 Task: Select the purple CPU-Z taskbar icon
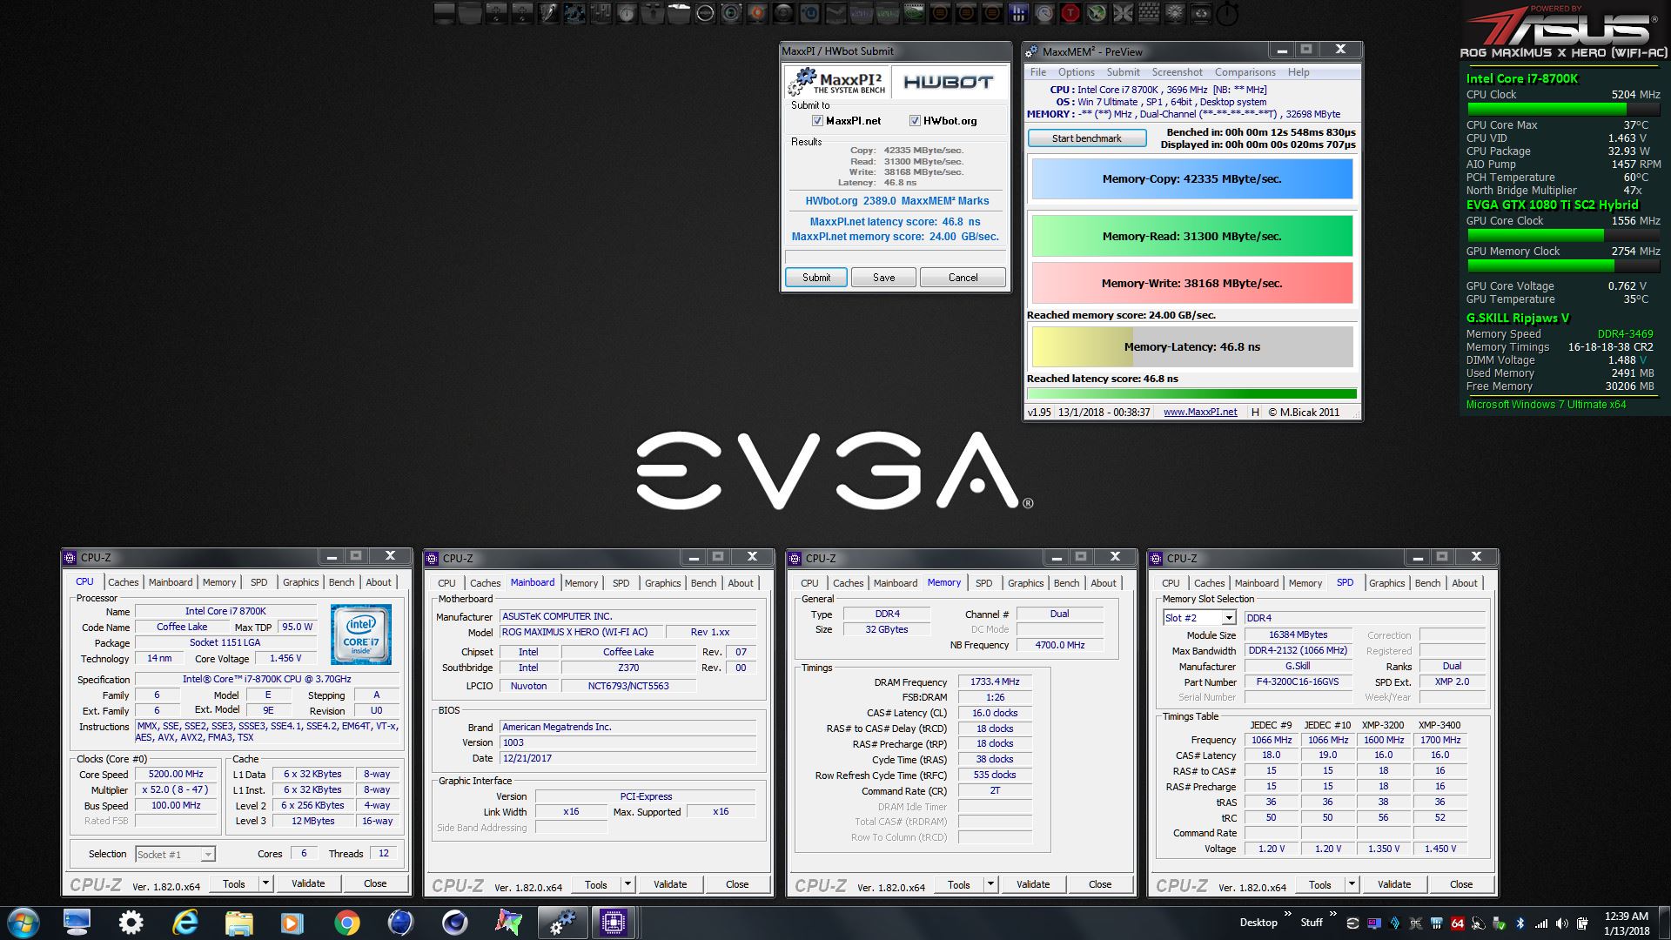pos(613,922)
